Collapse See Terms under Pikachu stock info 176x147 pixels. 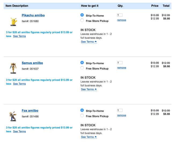pos(89,42)
